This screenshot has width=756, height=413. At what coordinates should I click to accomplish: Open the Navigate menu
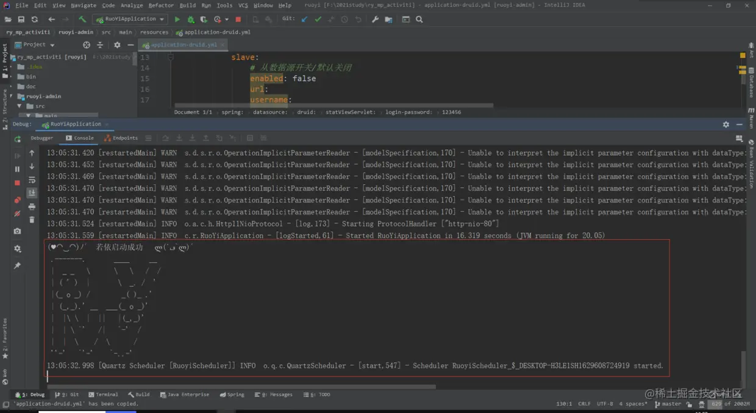click(x=84, y=5)
